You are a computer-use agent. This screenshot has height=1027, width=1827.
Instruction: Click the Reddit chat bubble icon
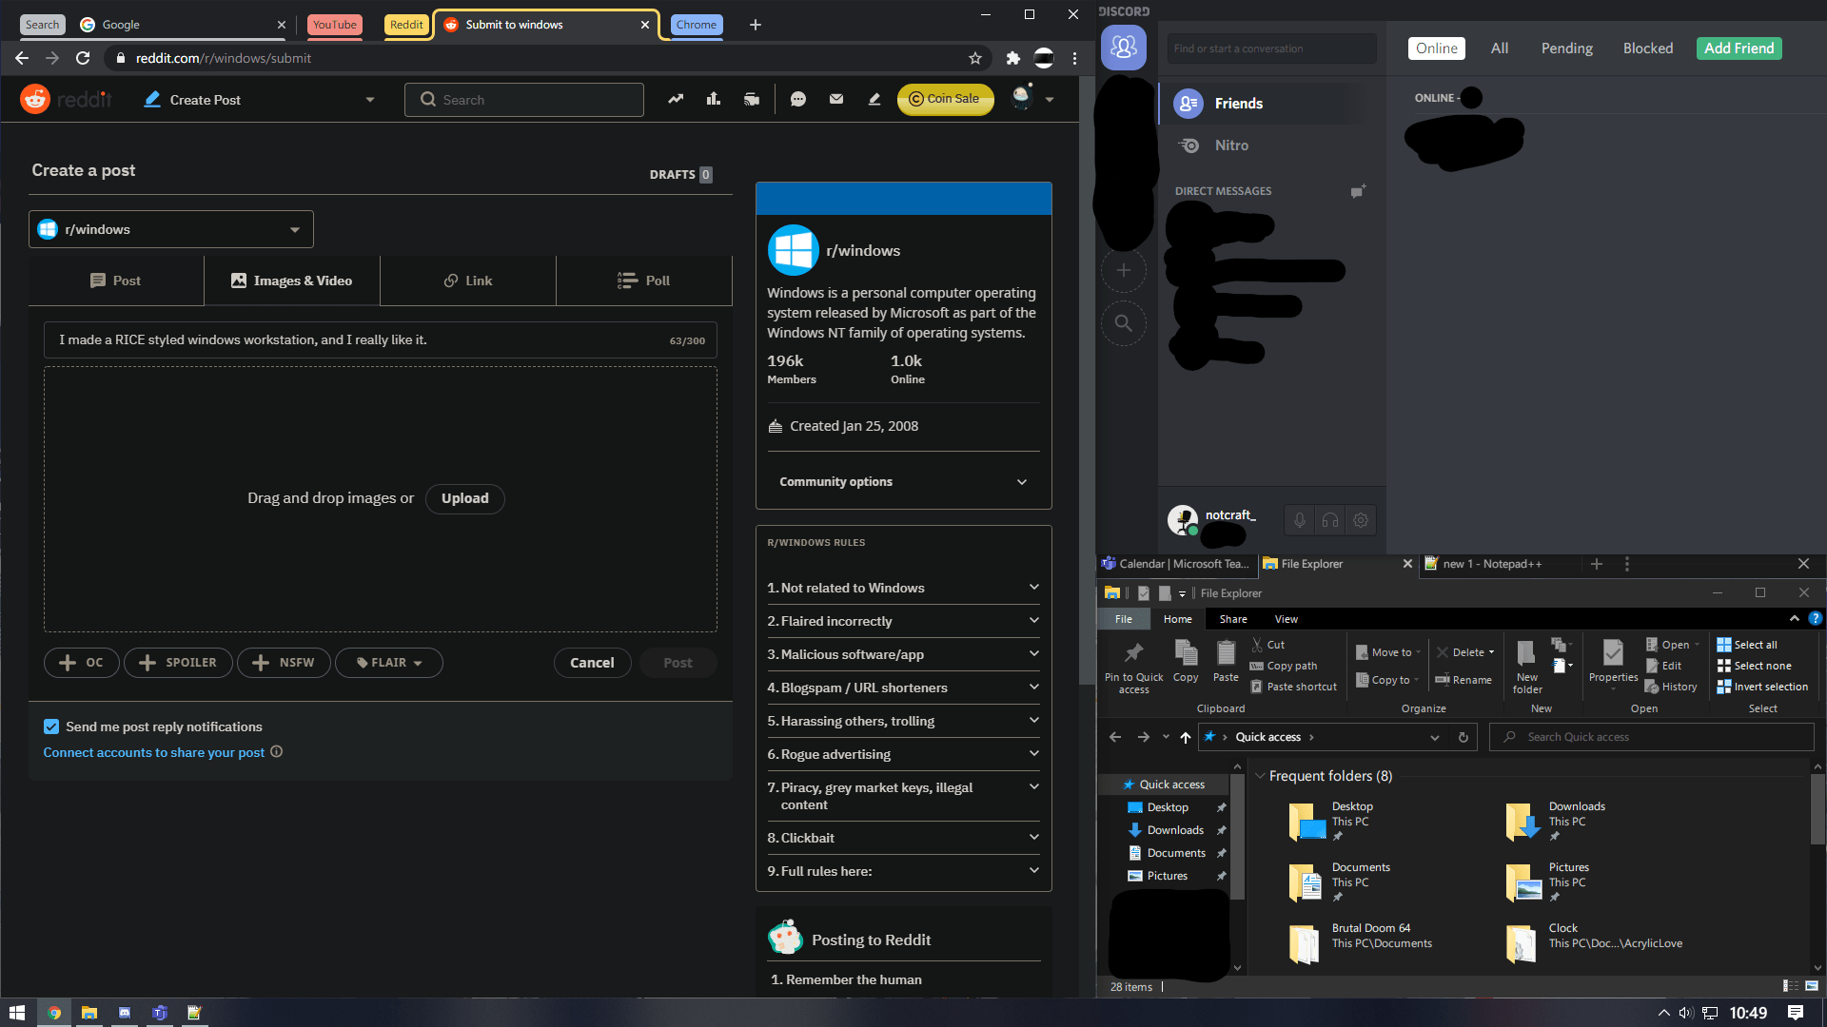point(798,99)
